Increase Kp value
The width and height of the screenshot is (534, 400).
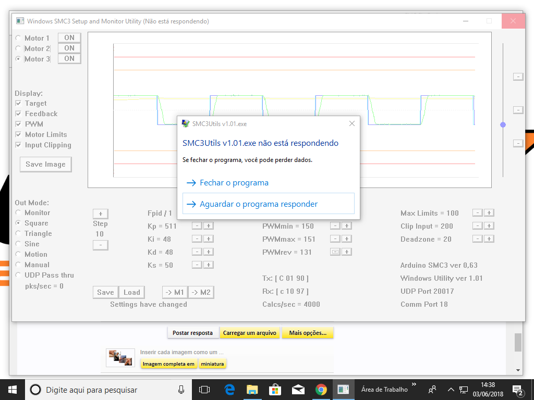click(x=209, y=226)
